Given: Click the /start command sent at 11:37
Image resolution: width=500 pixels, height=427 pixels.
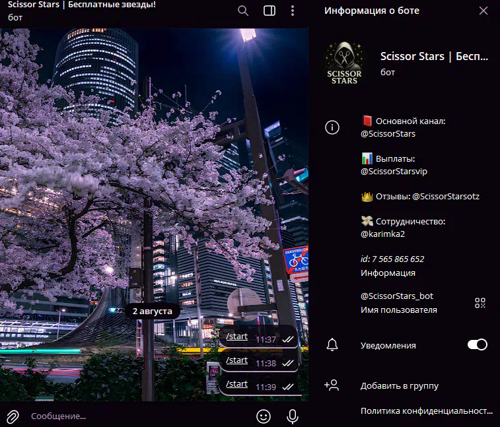Looking at the screenshot, I should tap(236, 337).
